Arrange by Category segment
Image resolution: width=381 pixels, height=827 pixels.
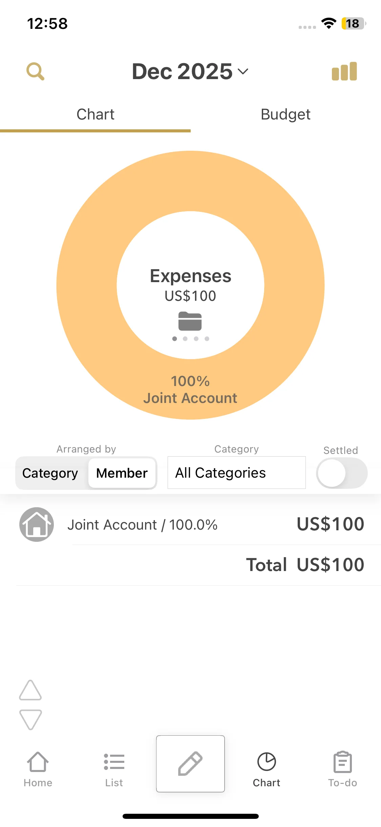coord(50,473)
